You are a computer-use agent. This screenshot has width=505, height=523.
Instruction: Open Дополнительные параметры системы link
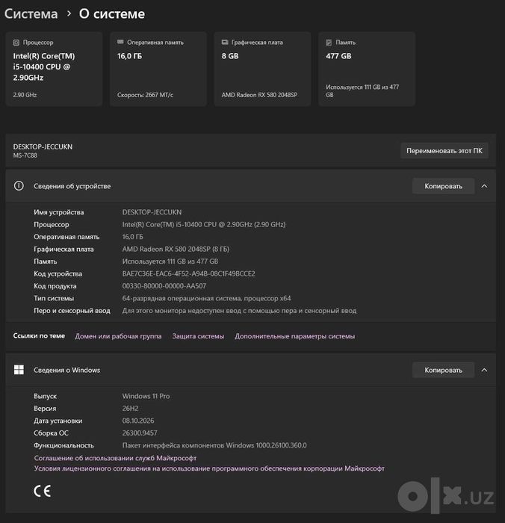[x=295, y=336]
